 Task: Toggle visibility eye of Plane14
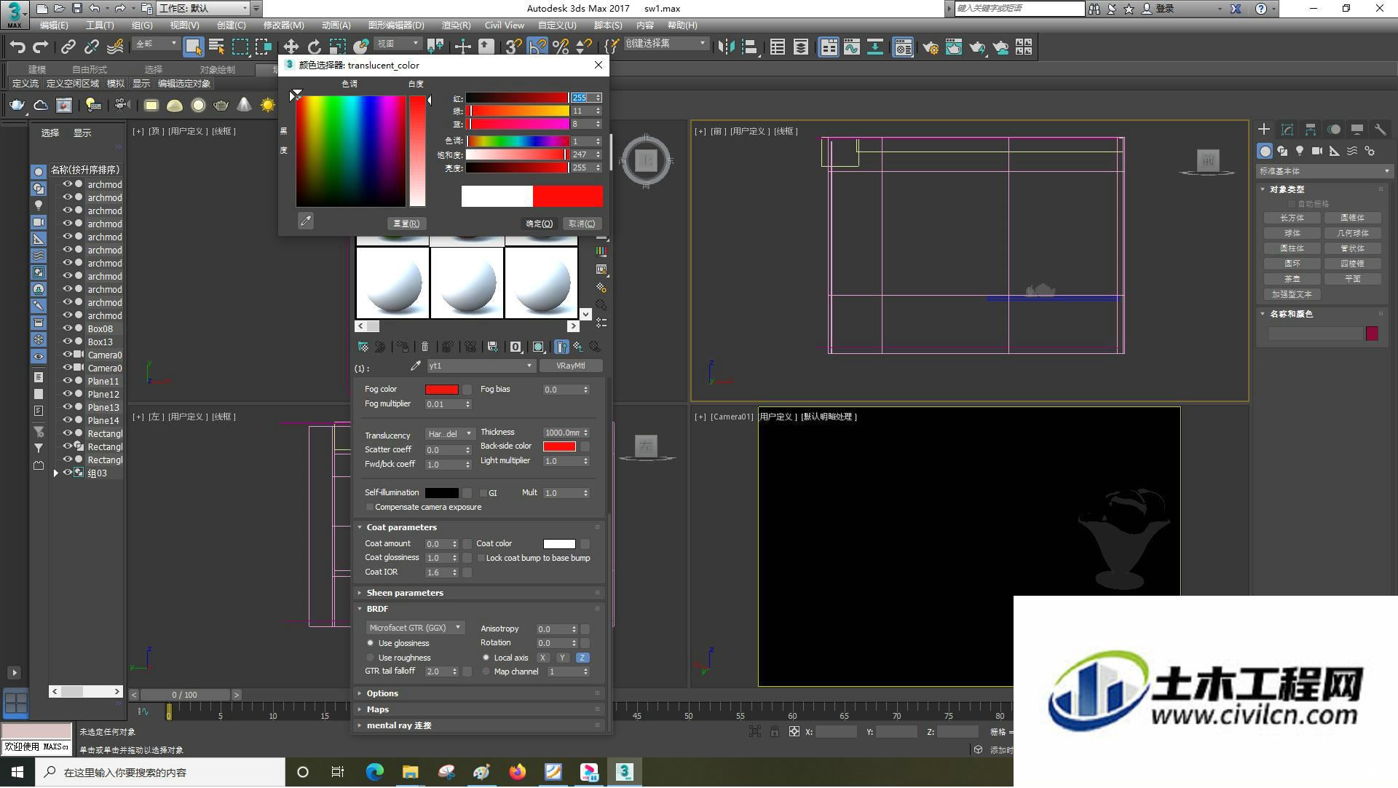coord(67,421)
